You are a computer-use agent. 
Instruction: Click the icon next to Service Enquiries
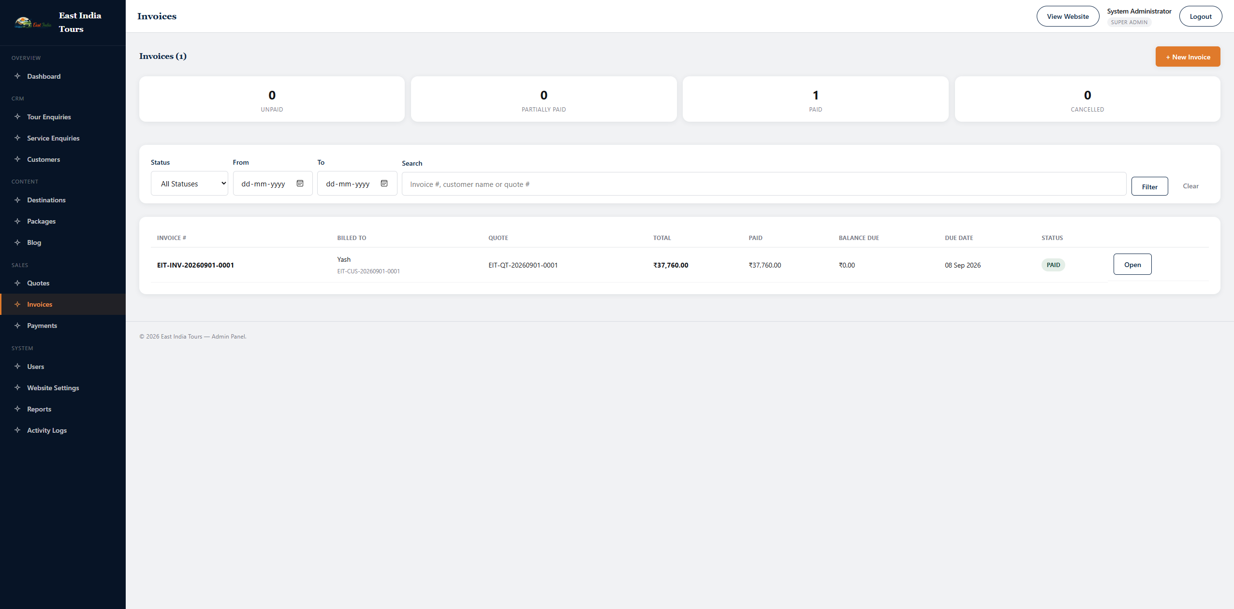(x=17, y=138)
